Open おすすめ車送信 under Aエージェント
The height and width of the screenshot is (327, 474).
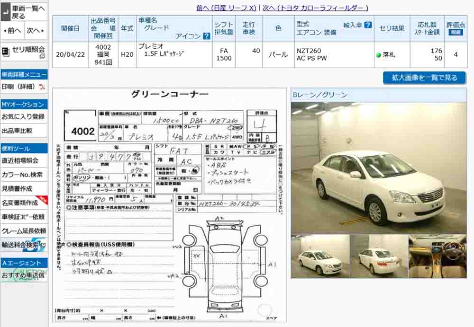23,275
